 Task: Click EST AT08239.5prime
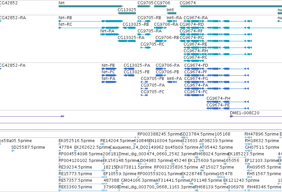click(216, 141)
